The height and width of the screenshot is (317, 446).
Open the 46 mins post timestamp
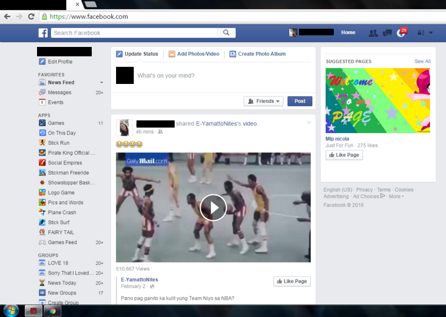tap(144, 132)
